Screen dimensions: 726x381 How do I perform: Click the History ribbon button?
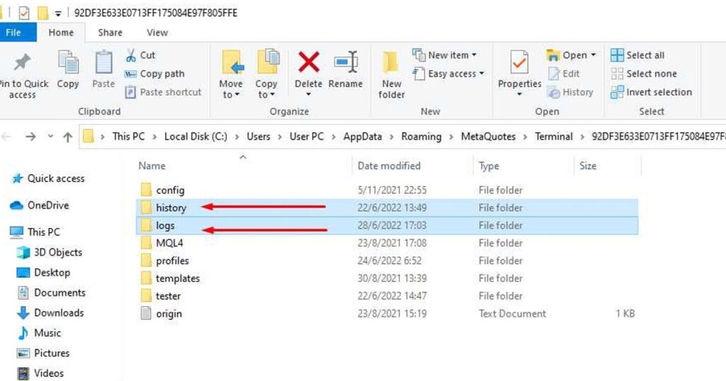coord(570,92)
